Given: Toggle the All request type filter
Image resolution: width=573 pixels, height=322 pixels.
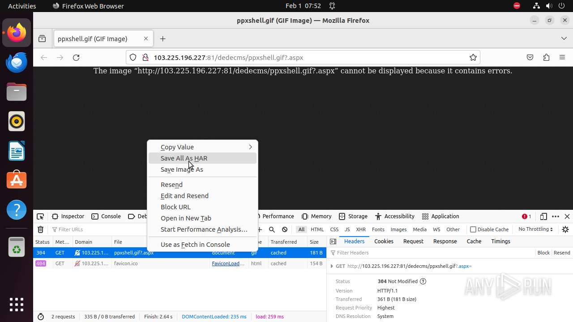Looking at the screenshot, I should [x=301, y=229].
